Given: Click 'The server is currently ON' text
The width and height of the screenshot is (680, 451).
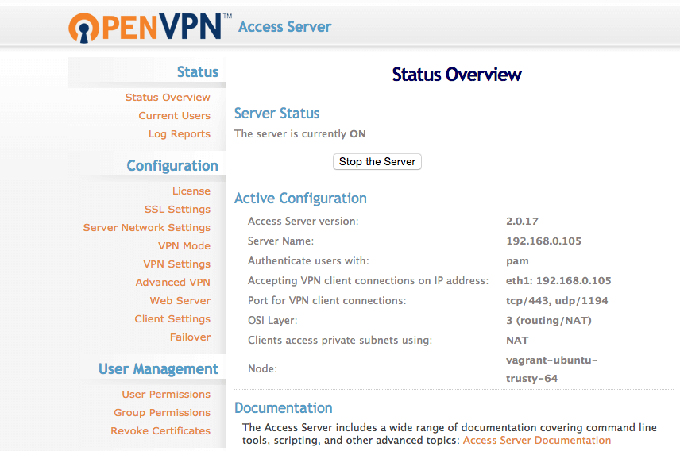Looking at the screenshot, I should pyautogui.click(x=300, y=134).
